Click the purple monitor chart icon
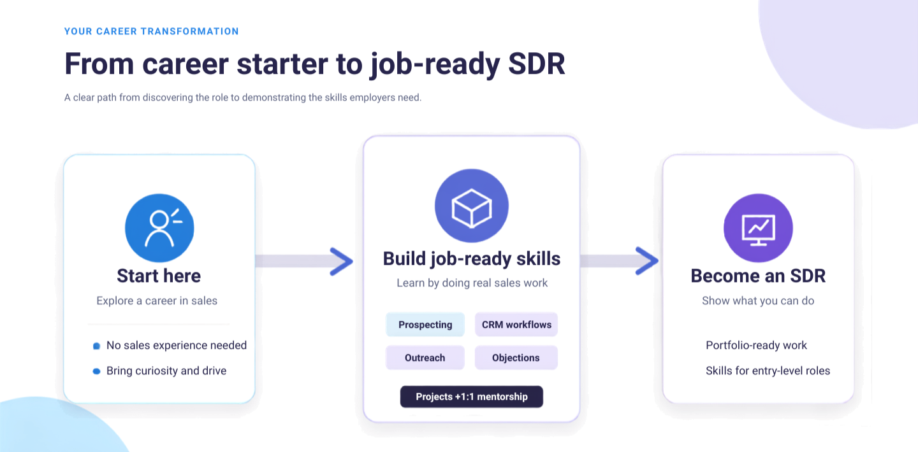The image size is (918, 452). (758, 229)
